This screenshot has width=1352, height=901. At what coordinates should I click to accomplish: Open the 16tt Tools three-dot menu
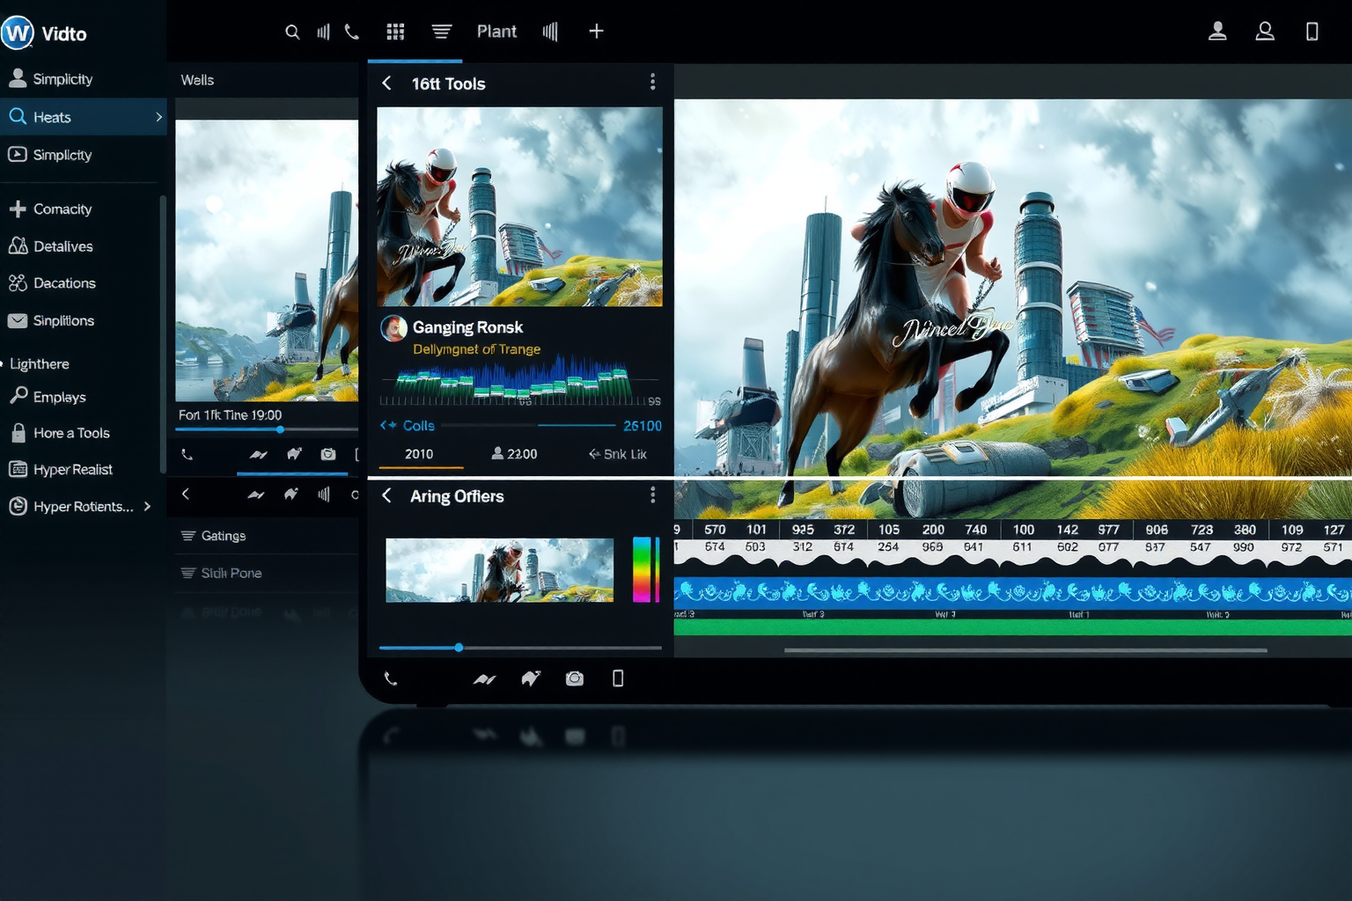point(652,82)
